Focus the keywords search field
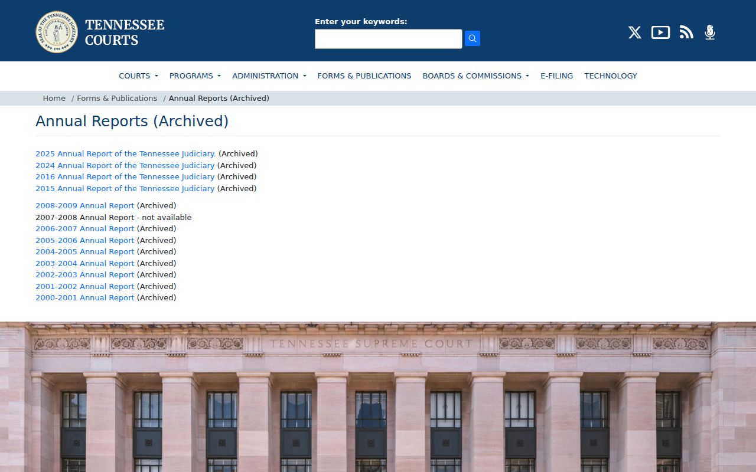Viewport: 756px width, 472px height. tap(389, 39)
